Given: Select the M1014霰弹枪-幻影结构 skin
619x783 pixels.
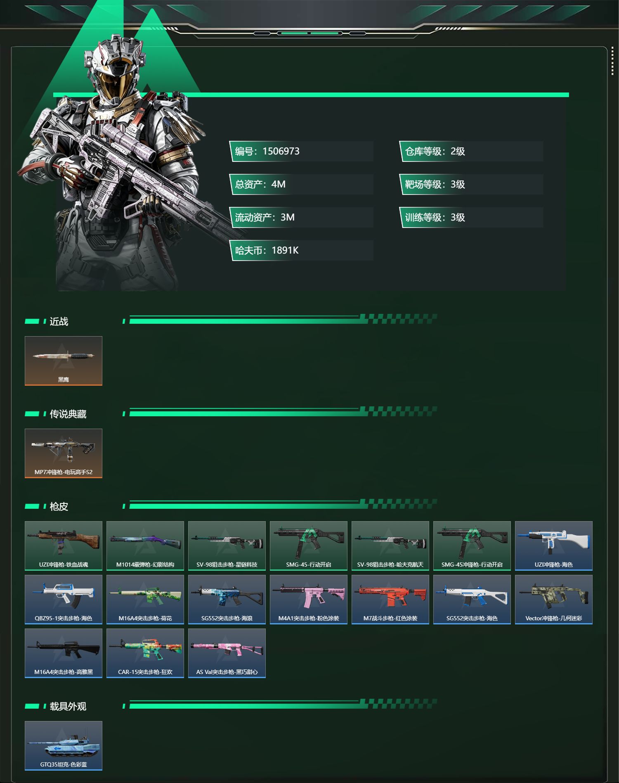Looking at the screenshot, I should [145, 546].
